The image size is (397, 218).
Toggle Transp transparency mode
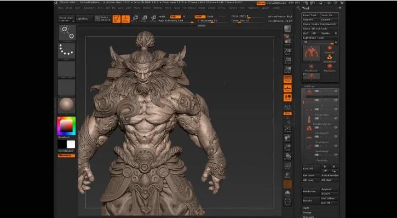tap(287, 175)
